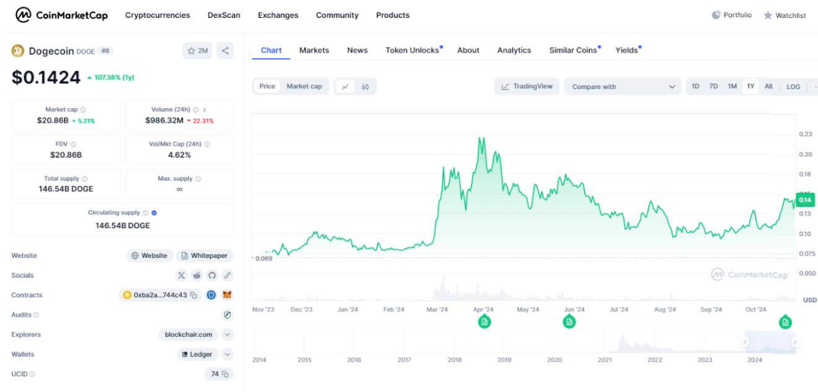Open the Reddit social icon
The width and height of the screenshot is (818, 392).
point(197,275)
